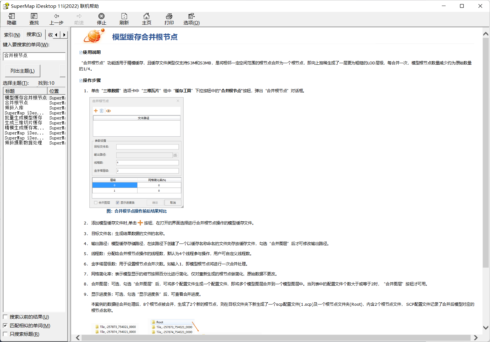This screenshot has width=490, height=342.
Task: Click the 停止 (Stop) toolbar icon
Action: pyautogui.click(x=101, y=19)
